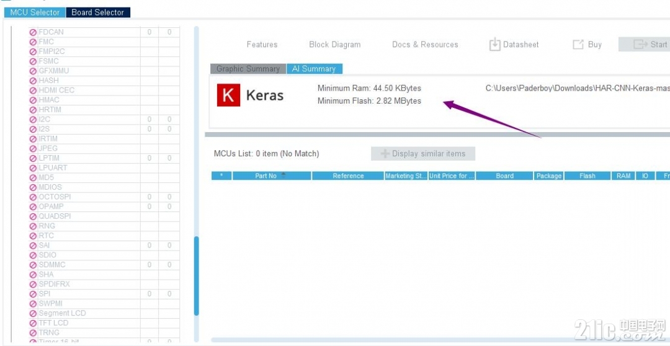670x346 pixels.
Task: Click the disabled icon next to SPDIFRX
Action: coord(33,285)
